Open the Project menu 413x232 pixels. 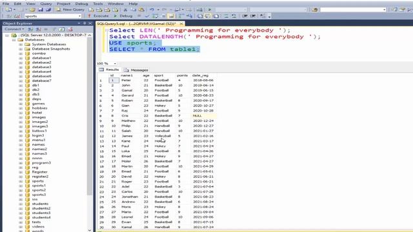63,4
